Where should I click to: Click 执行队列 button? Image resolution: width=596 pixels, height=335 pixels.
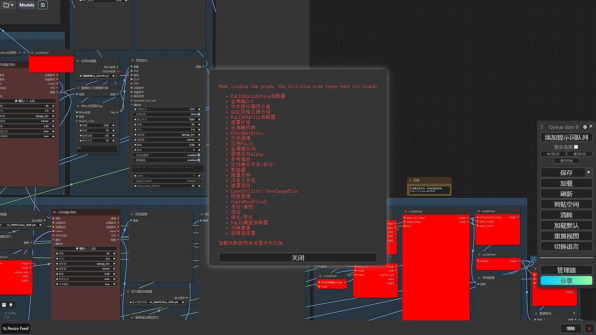553,154
